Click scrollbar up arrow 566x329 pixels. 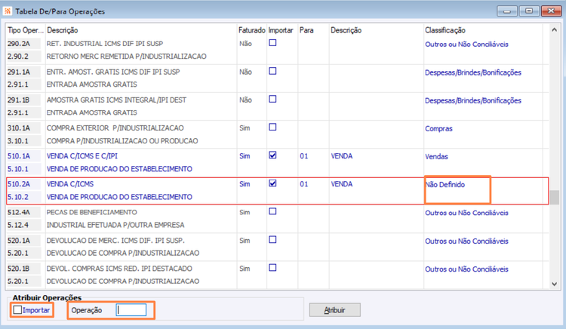[554, 30]
